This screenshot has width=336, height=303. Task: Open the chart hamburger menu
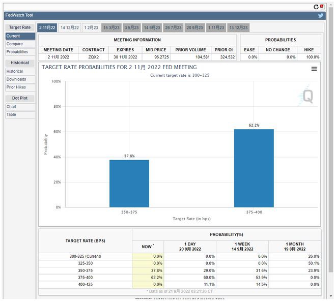click(x=314, y=69)
